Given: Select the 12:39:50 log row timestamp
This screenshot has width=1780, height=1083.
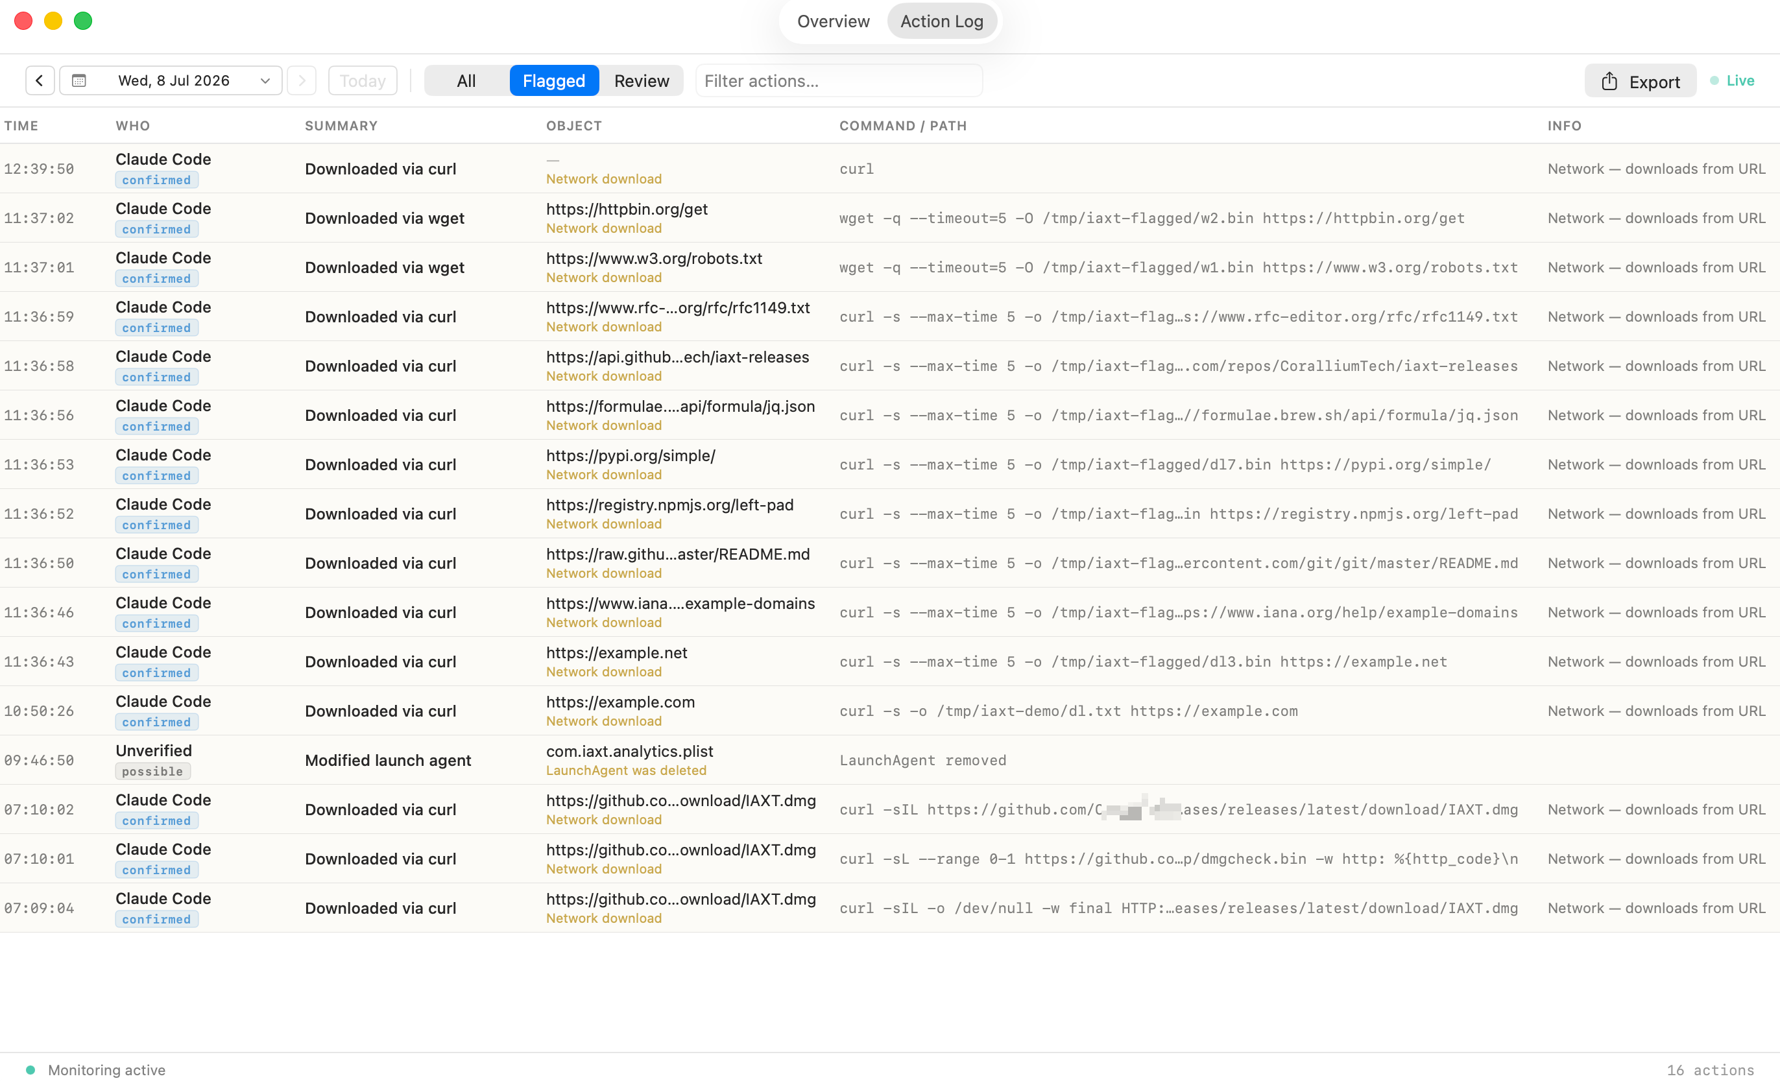Looking at the screenshot, I should pos(39,169).
